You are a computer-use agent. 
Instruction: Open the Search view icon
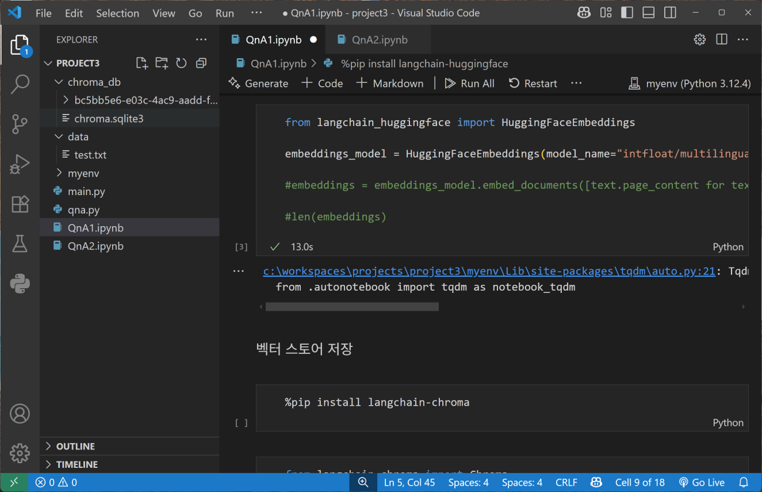click(20, 84)
